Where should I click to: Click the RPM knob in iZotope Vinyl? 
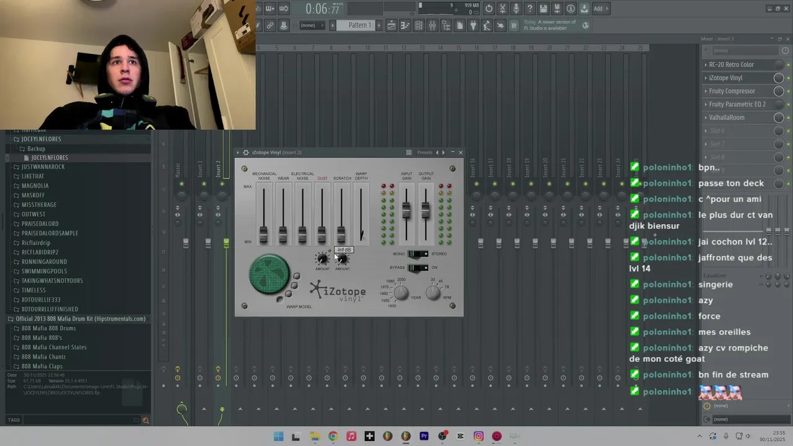click(x=433, y=293)
